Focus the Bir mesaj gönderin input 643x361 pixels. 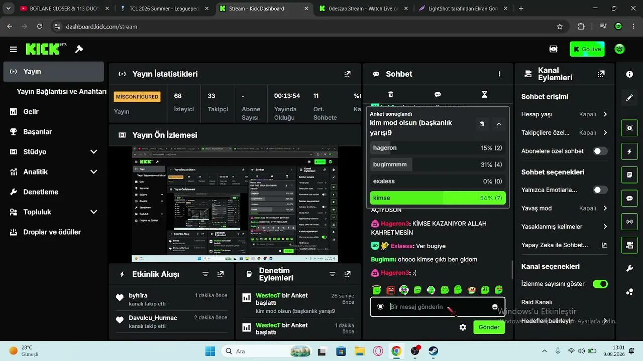click(437, 307)
